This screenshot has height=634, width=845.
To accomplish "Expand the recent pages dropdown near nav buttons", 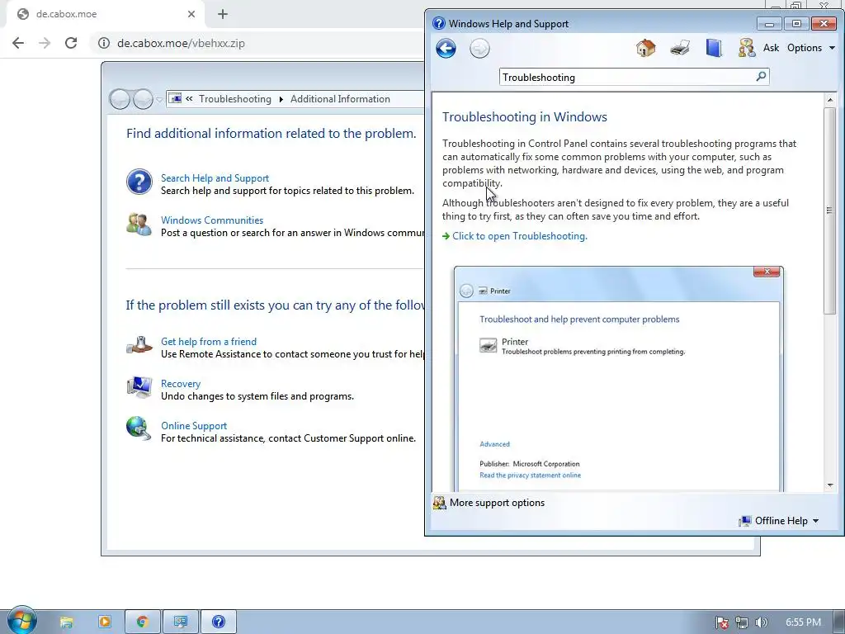I will [x=159, y=99].
